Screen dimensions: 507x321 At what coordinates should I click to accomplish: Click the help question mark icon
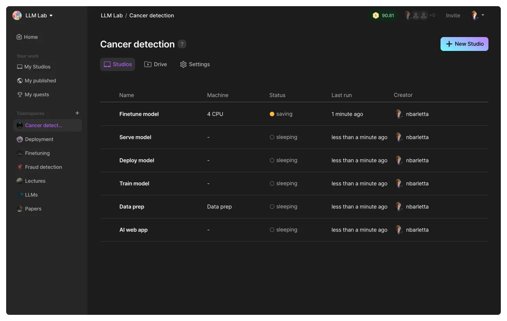coord(182,44)
